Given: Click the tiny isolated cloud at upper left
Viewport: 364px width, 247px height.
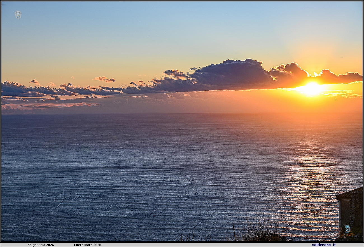Looking at the screenshot, I should [35, 82].
